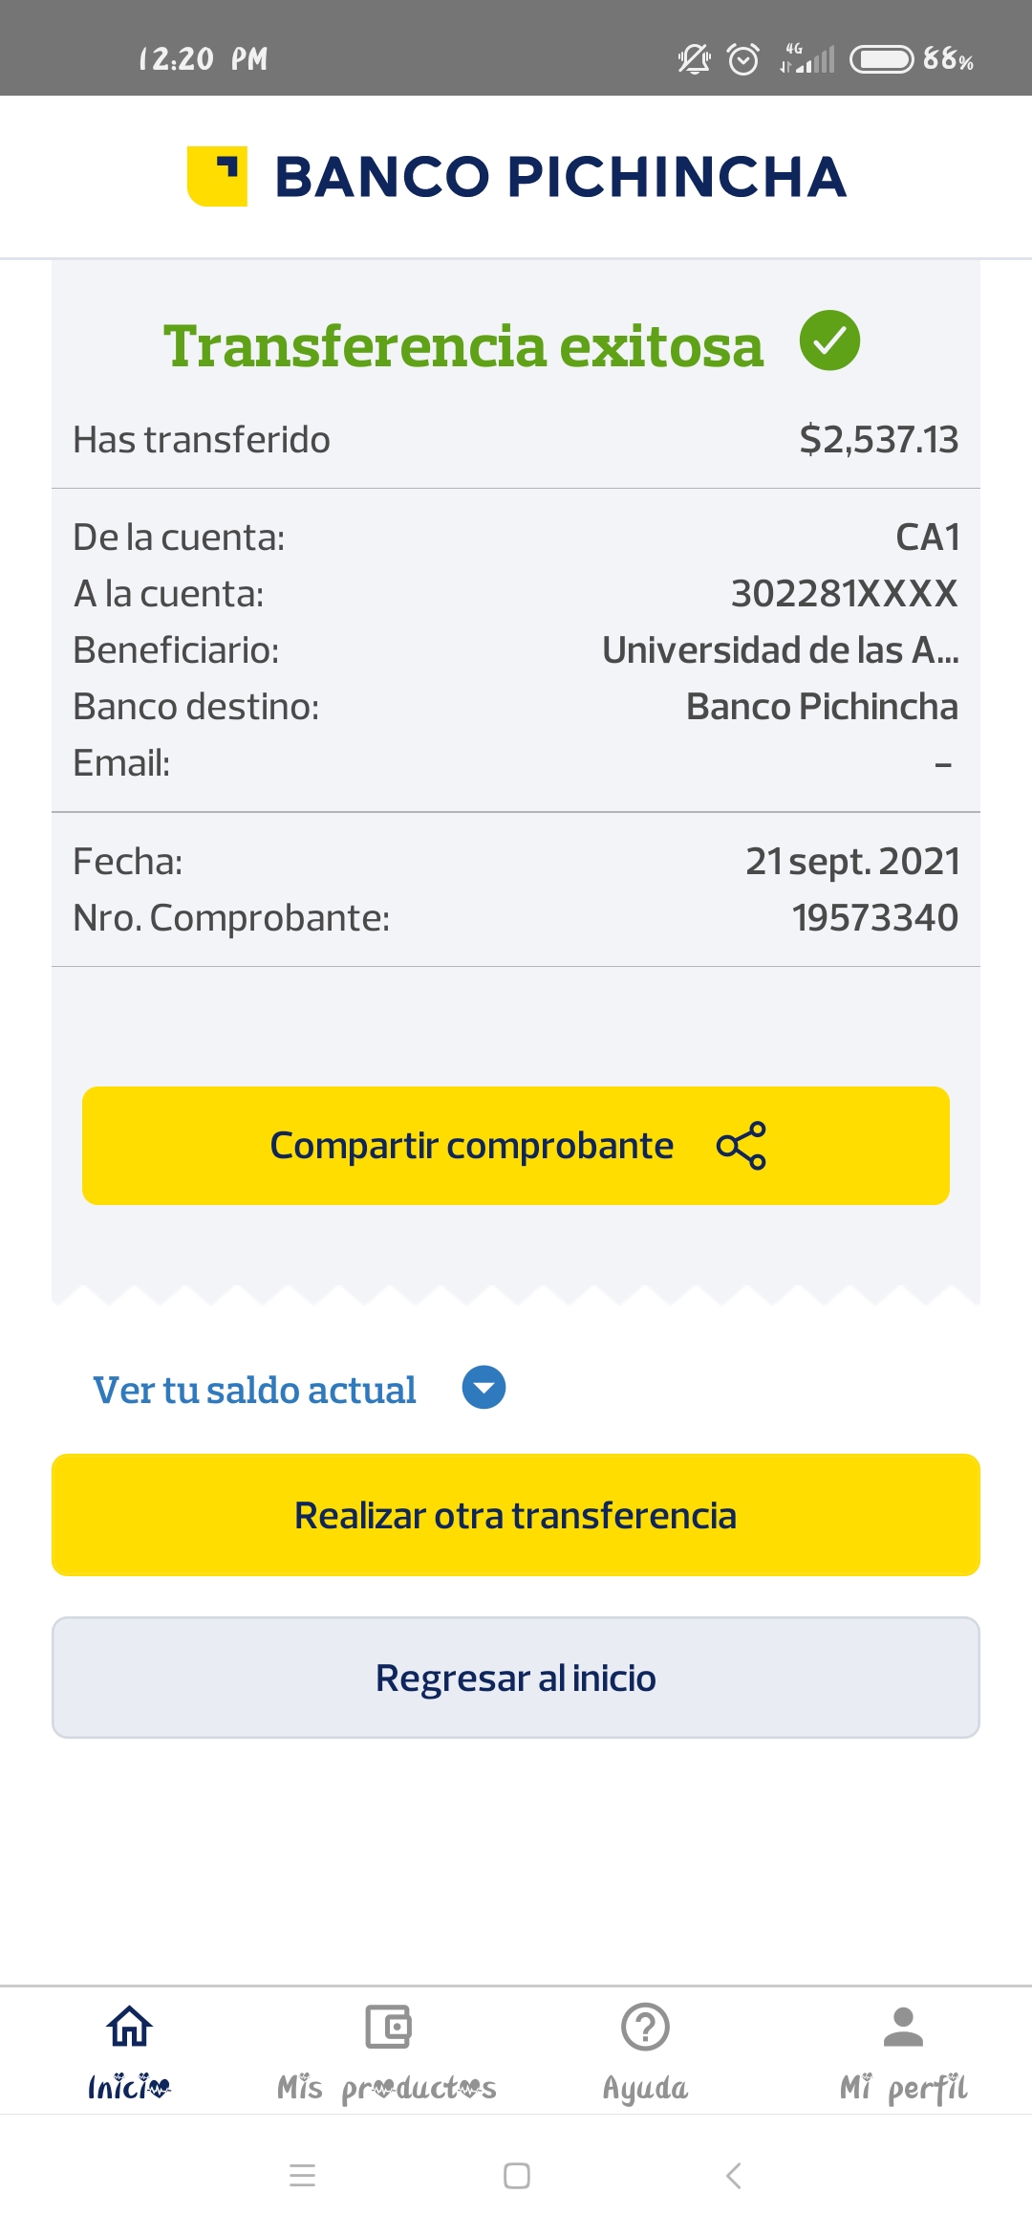Viewport: 1032px width, 2238px height.
Task: Tap the Inicio home icon
Action: 129,2026
